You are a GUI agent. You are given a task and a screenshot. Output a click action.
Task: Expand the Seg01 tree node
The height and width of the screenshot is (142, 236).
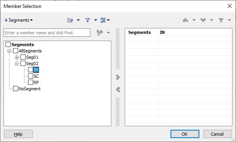17,57
